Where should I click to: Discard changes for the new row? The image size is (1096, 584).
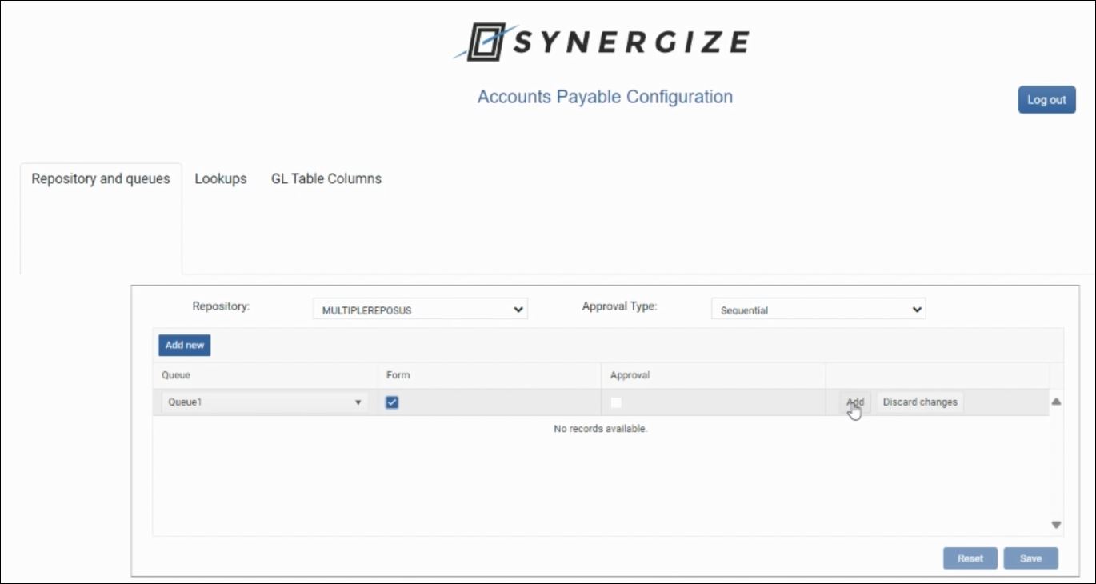[x=920, y=402]
